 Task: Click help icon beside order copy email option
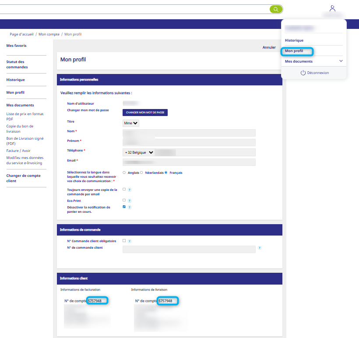tap(130, 190)
